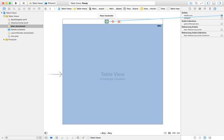Open the Align constraints button
224x140 pixels.
(169, 133)
